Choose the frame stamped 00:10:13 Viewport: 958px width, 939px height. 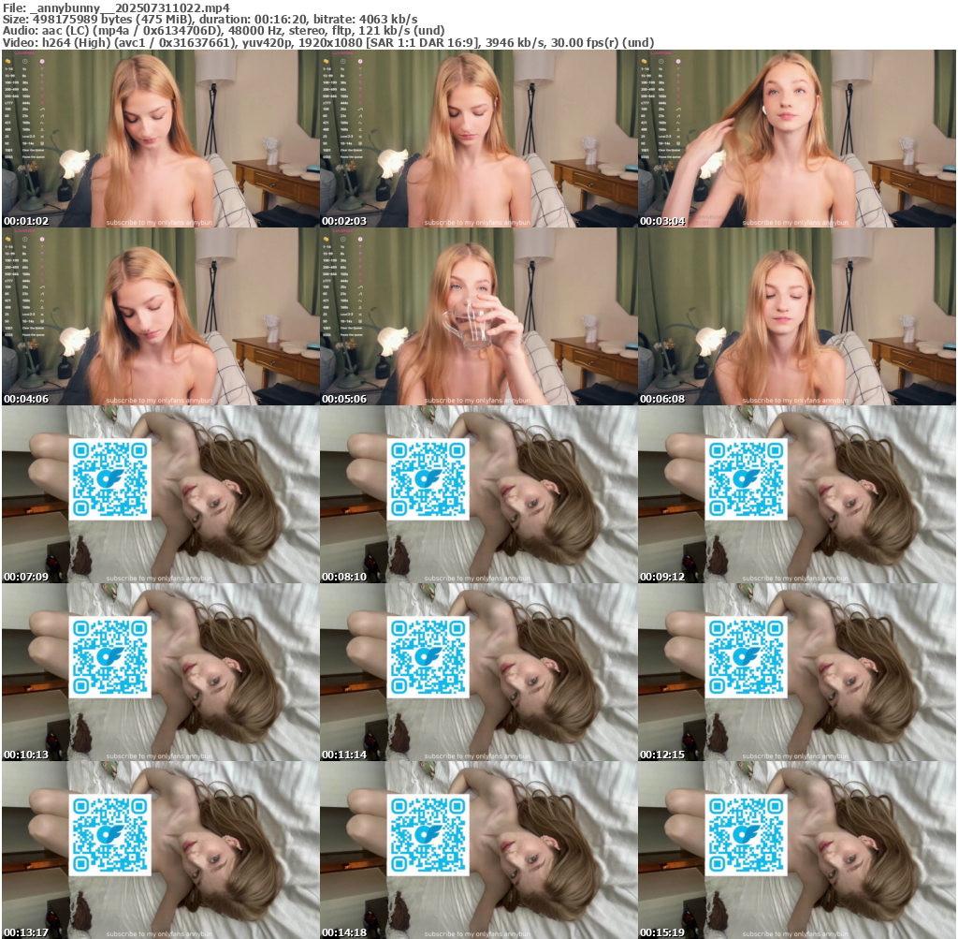161,672
